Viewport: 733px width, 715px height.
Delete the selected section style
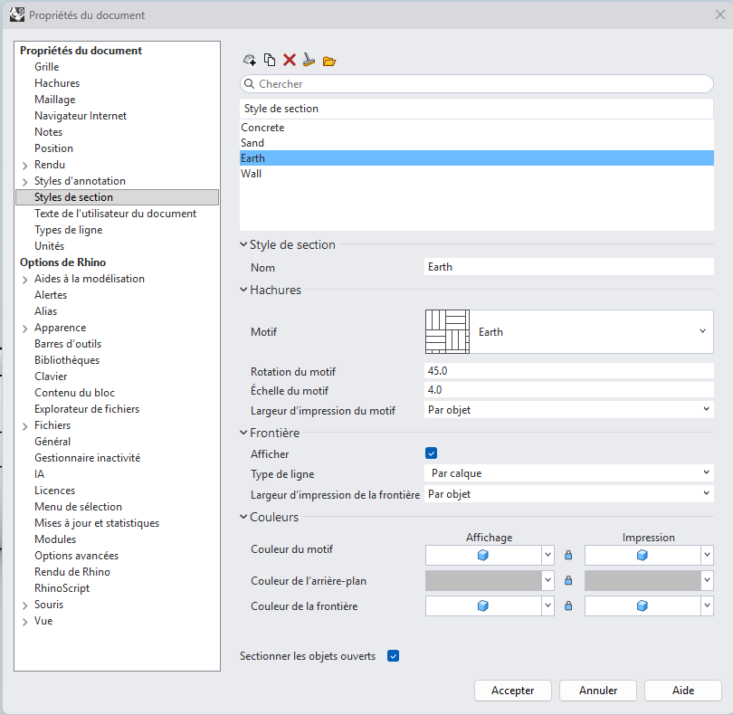coord(290,61)
